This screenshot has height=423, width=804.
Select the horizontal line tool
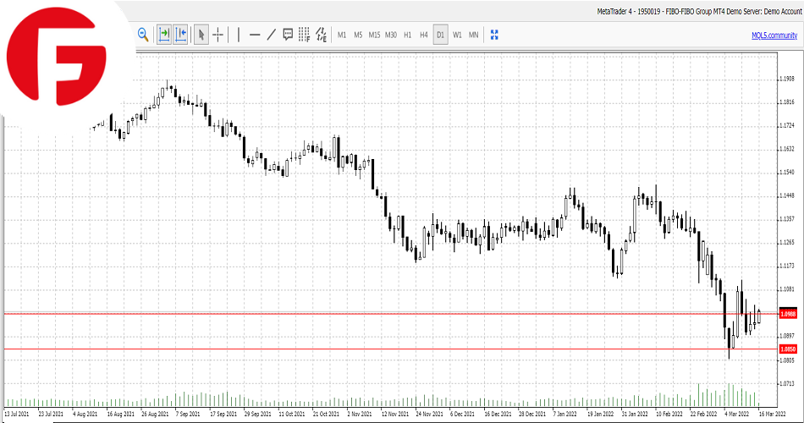click(255, 35)
